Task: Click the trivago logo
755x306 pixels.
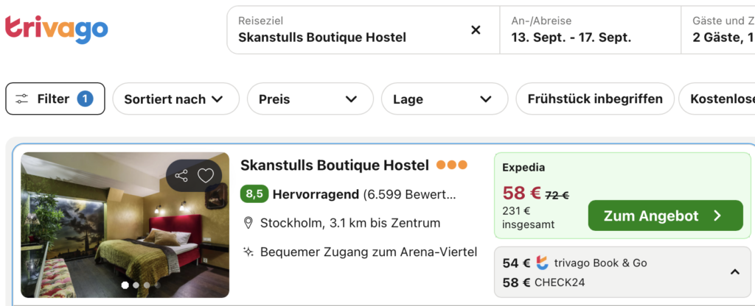Action: pos(56,29)
